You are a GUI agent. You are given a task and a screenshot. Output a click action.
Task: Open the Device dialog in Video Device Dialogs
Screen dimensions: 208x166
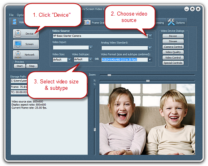point(173,36)
